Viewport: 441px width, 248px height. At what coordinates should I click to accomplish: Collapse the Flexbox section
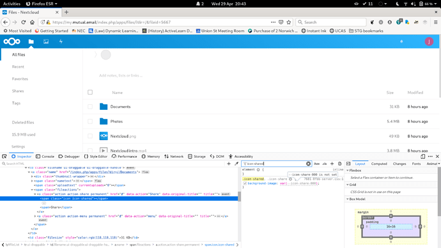(348, 171)
